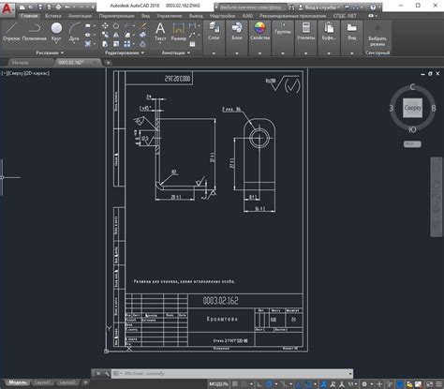
Task: Open workspace switching gear in status bar
Action: 364,384
